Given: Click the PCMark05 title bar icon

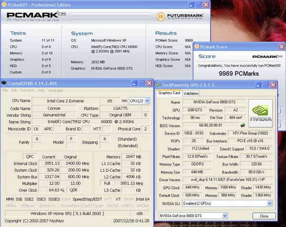Looking at the screenshot, I should 4,5.
